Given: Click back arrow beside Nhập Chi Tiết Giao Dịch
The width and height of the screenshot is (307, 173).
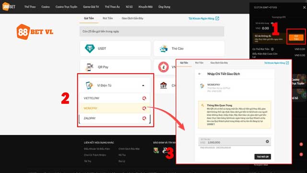Looking at the screenshot, I should click(x=200, y=74).
